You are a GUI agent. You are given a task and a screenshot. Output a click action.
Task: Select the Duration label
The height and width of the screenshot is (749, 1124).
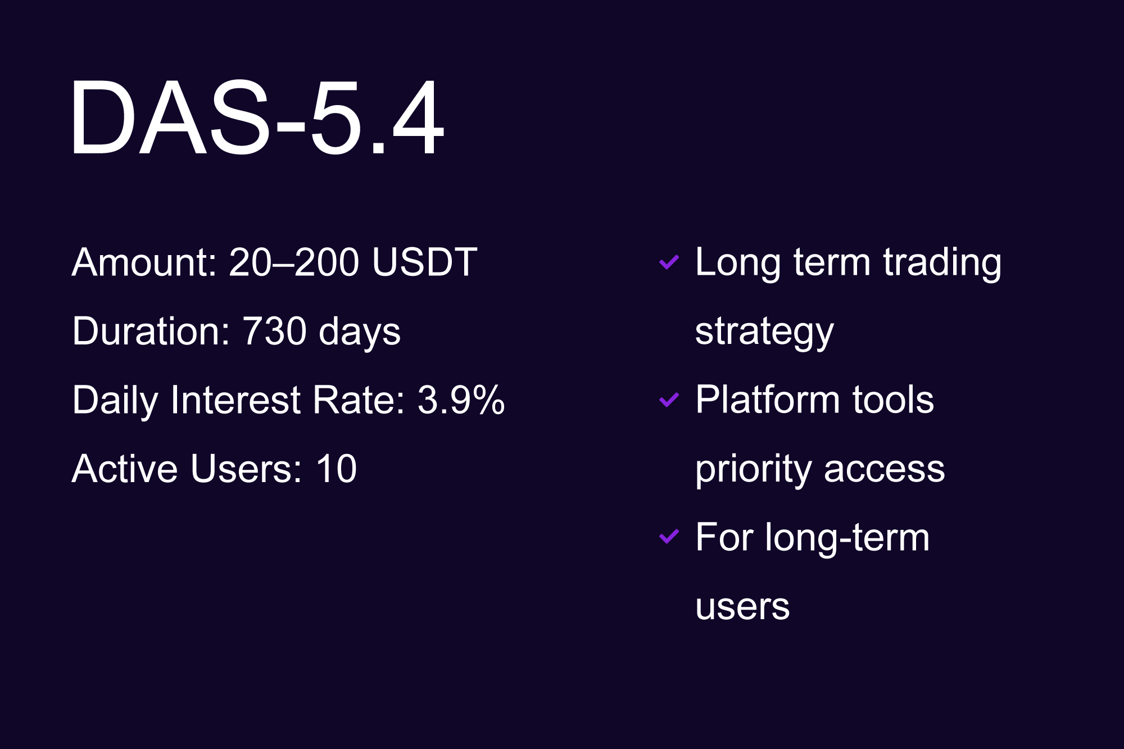[151, 331]
